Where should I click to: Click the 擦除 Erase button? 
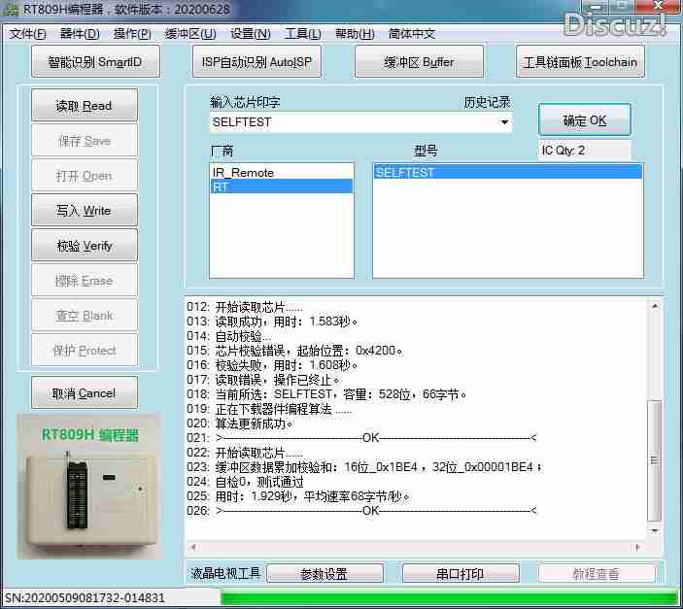pyautogui.click(x=85, y=281)
